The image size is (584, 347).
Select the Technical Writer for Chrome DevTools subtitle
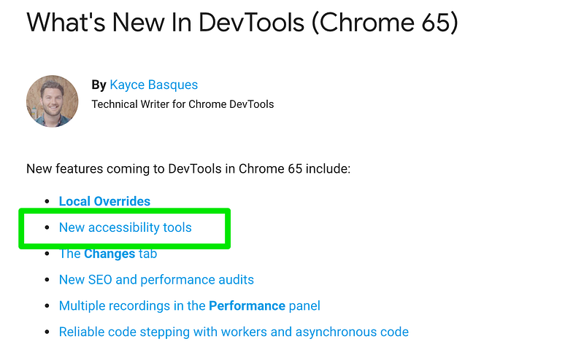tap(182, 104)
